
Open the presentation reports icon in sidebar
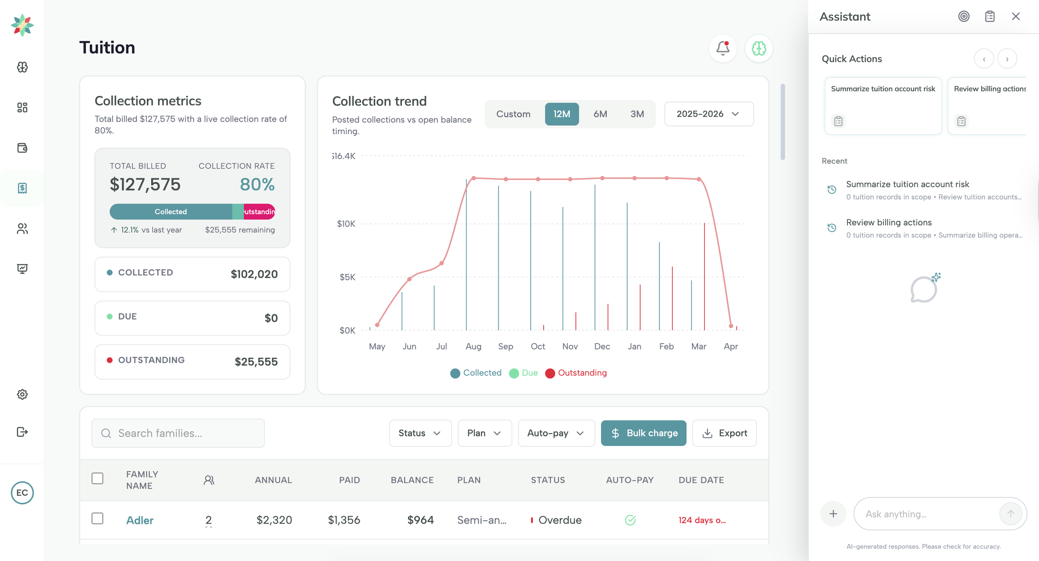[x=22, y=269]
